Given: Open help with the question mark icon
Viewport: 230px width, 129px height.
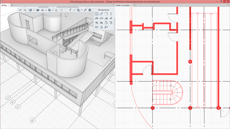Looking at the screenshot, I should (90, 10).
